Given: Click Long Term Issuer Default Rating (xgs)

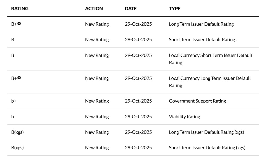Looking at the screenshot, I should [x=206, y=132].
